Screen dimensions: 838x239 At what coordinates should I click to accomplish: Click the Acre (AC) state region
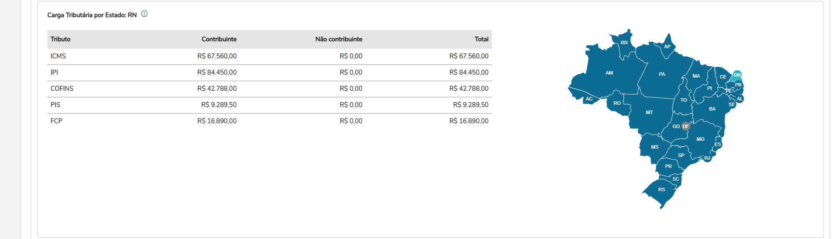click(589, 99)
